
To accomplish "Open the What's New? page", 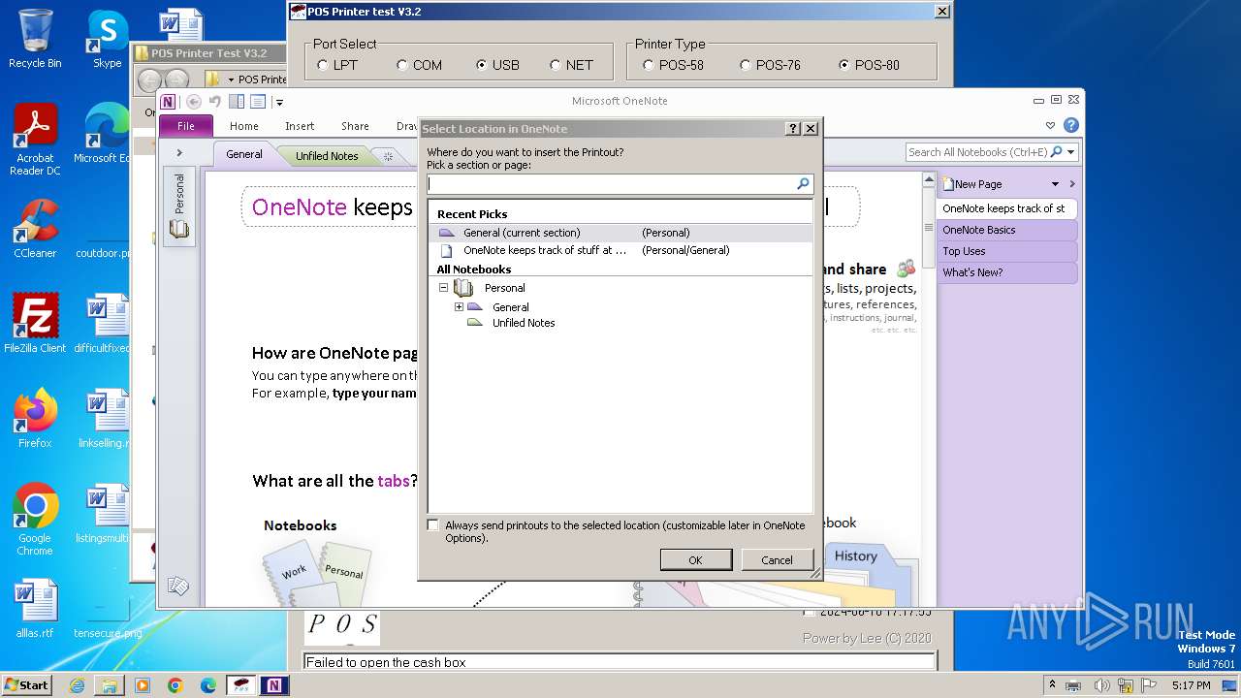I will [x=1006, y=272].
